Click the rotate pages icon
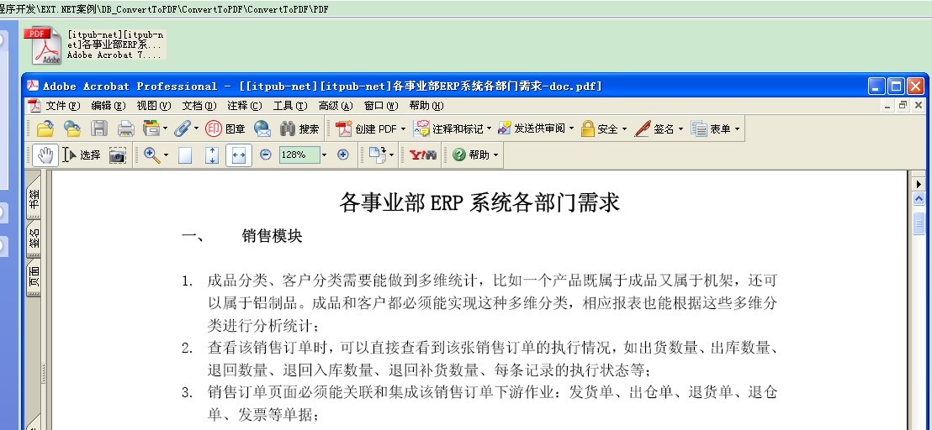Viewport: 932px width, 430px height. 378,155
